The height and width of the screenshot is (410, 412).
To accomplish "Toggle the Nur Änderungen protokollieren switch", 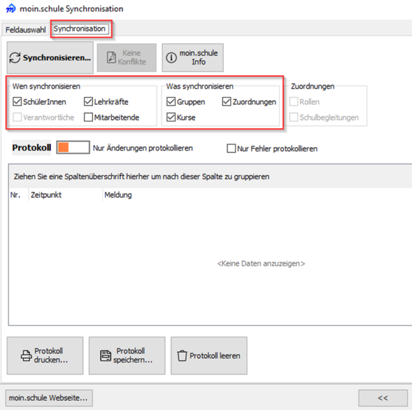I will click(72, 148).
